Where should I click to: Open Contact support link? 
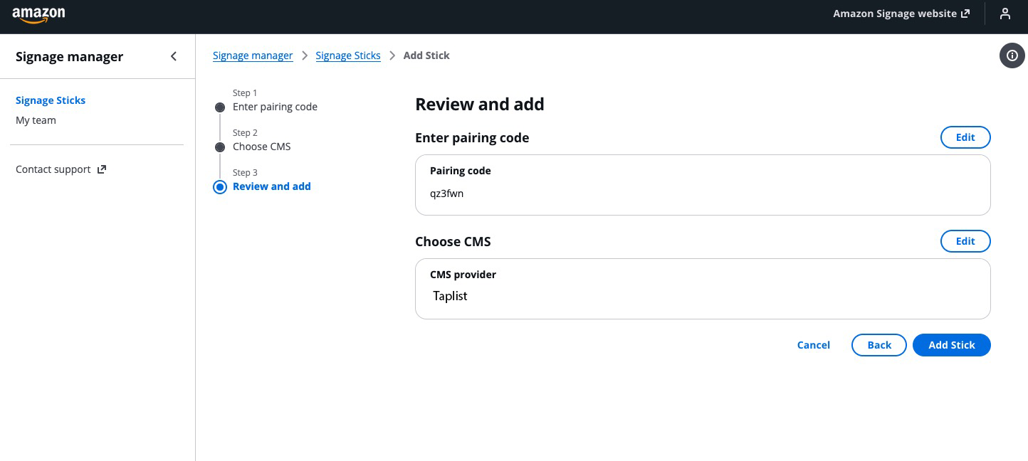(61, 169)
